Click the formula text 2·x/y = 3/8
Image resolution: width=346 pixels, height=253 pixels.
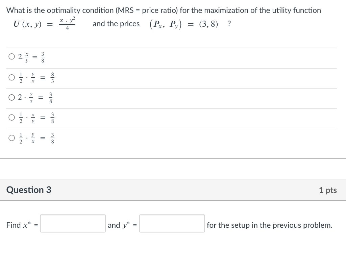click(x=31, y=57)
